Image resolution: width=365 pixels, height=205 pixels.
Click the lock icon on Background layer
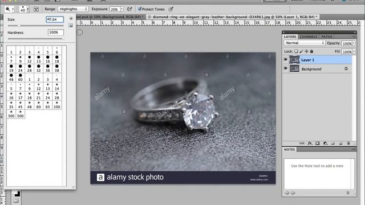coord(346,68)
